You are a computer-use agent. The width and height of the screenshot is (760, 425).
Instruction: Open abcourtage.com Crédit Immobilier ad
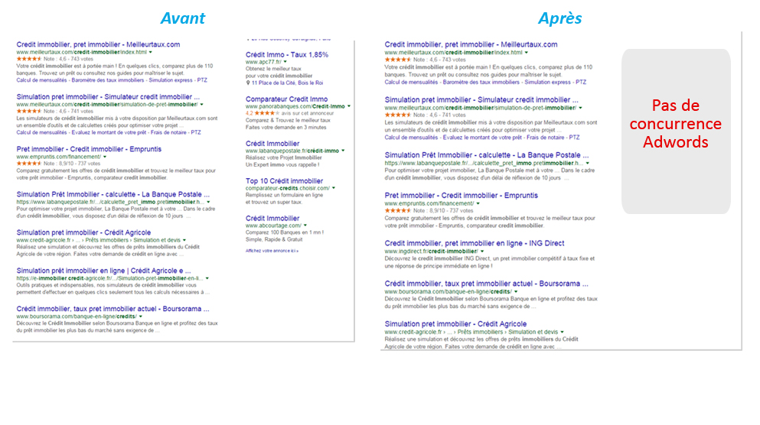click(x=272, y=219)
